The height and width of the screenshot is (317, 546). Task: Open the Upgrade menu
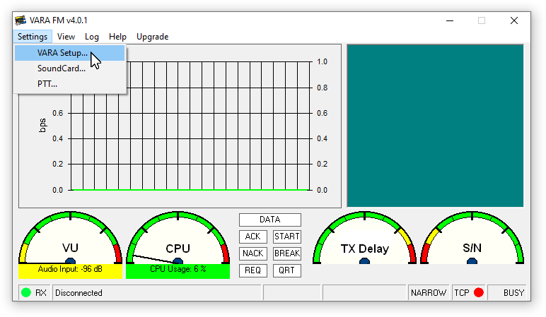tap(153, 37)
